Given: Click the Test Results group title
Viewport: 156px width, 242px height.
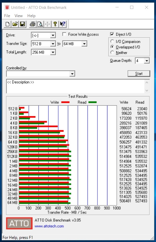Looking at the screenshot, I should point(78,96).
